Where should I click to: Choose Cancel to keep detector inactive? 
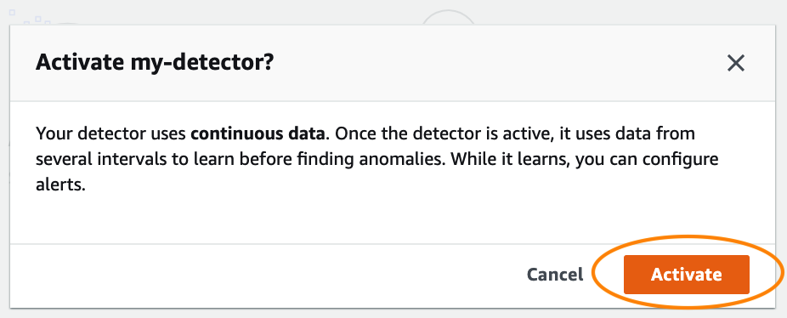point(555,275)
